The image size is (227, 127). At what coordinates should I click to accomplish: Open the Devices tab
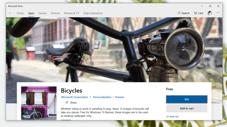pos(55,13)
